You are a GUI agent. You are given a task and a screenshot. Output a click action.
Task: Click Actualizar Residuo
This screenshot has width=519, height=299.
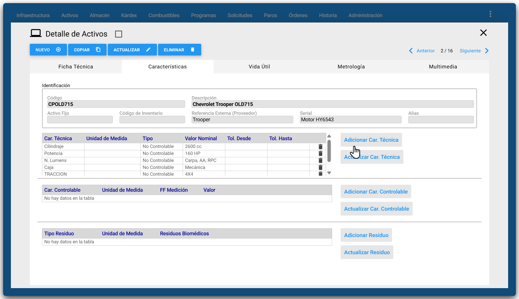pos(367,252)
